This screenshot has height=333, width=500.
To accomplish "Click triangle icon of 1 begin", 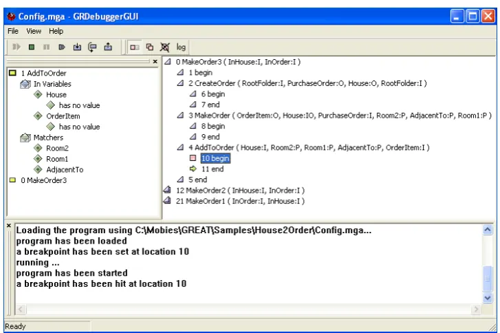I will [x=180, y=72].
